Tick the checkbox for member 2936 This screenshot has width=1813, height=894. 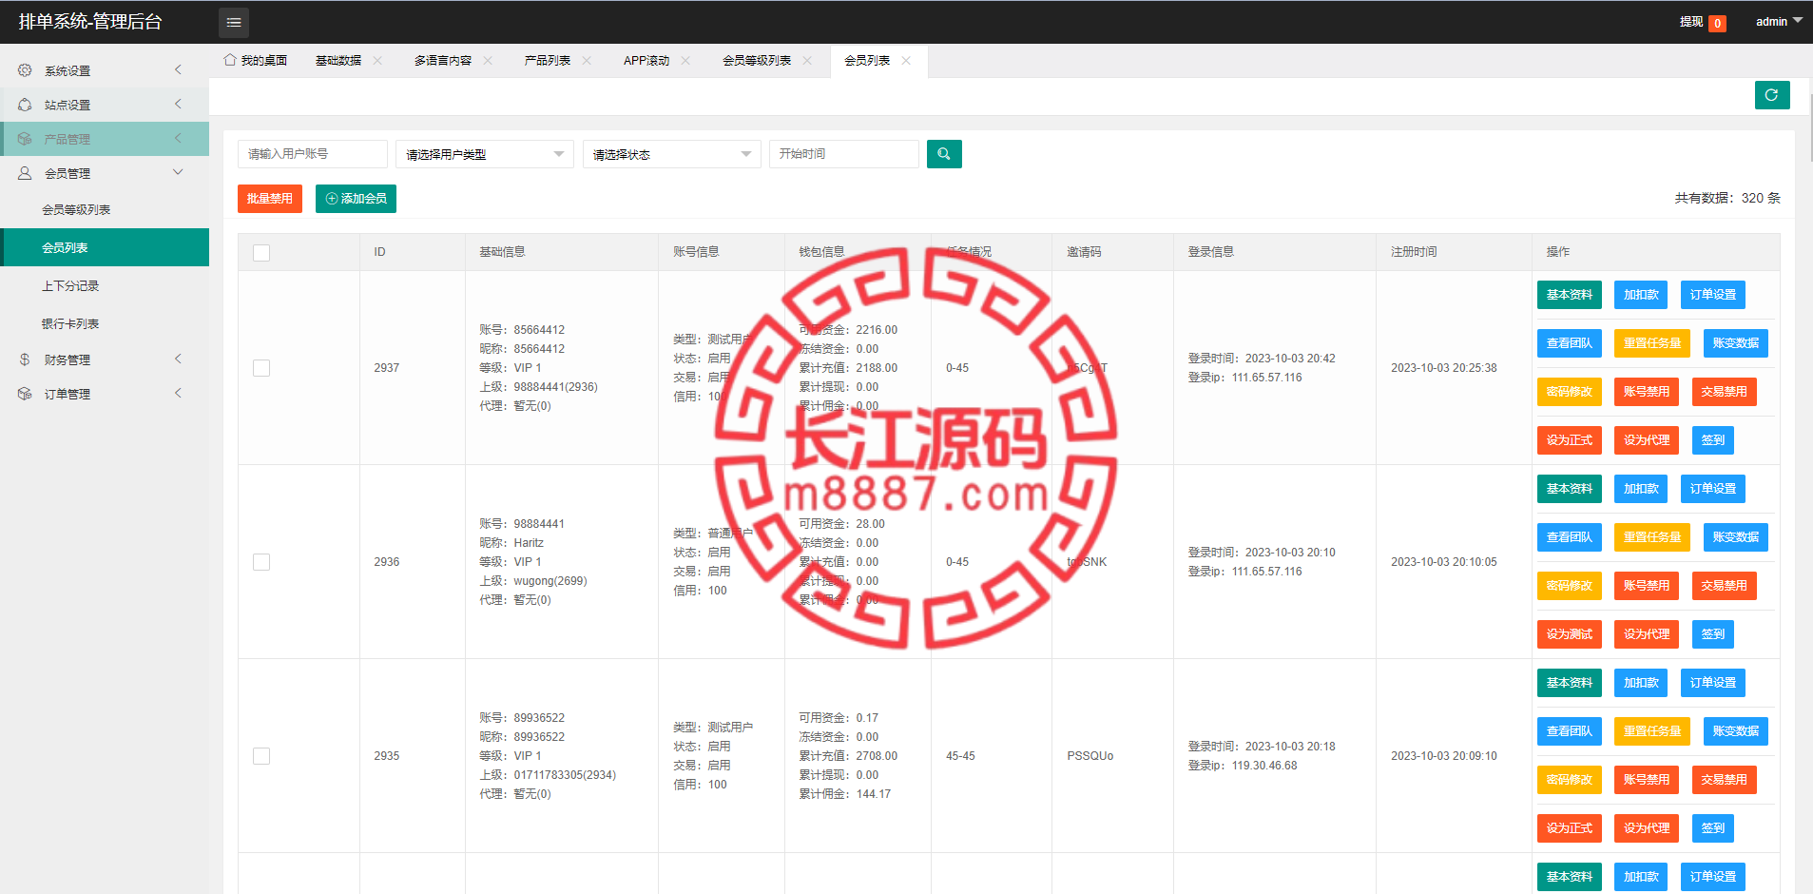(x=261, y=562)
